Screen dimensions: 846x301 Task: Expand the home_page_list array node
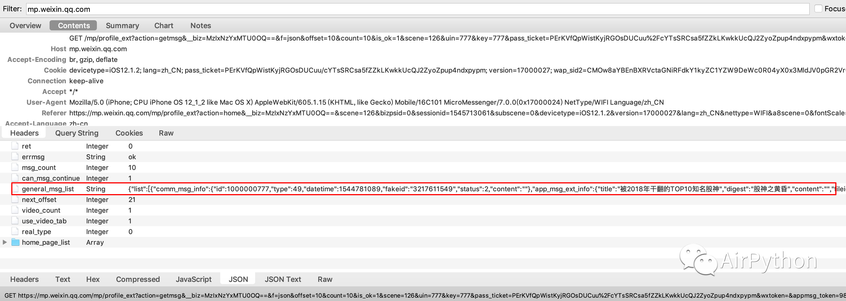click(x=5, y=242)
